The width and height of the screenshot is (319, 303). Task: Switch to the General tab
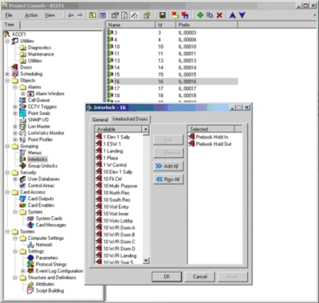click(x=100, y=120)
